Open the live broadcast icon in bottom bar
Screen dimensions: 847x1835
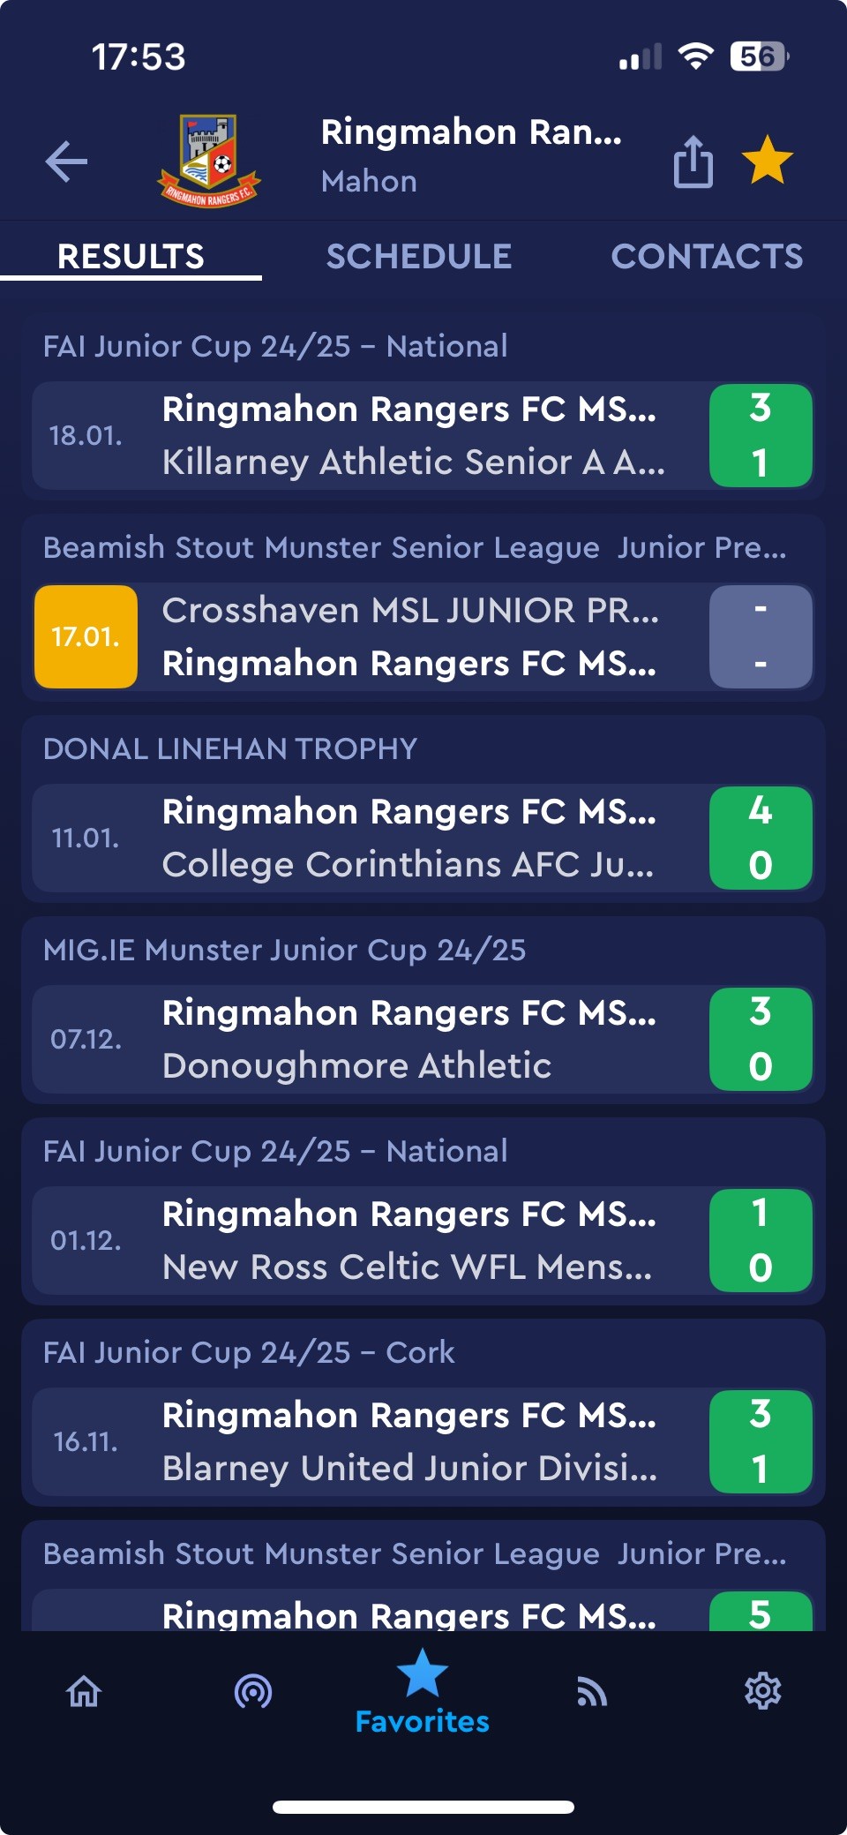253,1692
